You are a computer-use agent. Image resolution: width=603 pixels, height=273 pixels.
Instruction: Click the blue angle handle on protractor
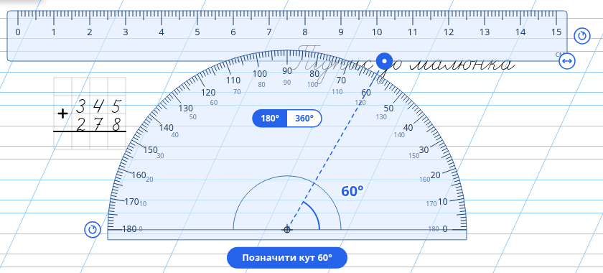point(384,61)
